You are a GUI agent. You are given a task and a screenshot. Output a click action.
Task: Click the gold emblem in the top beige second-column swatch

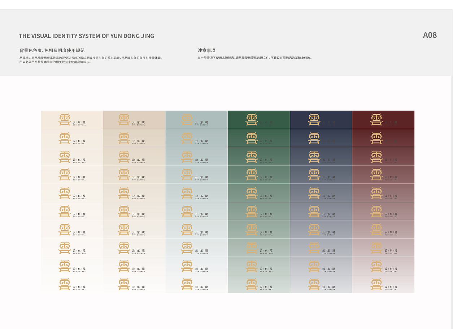pos(124,120)
